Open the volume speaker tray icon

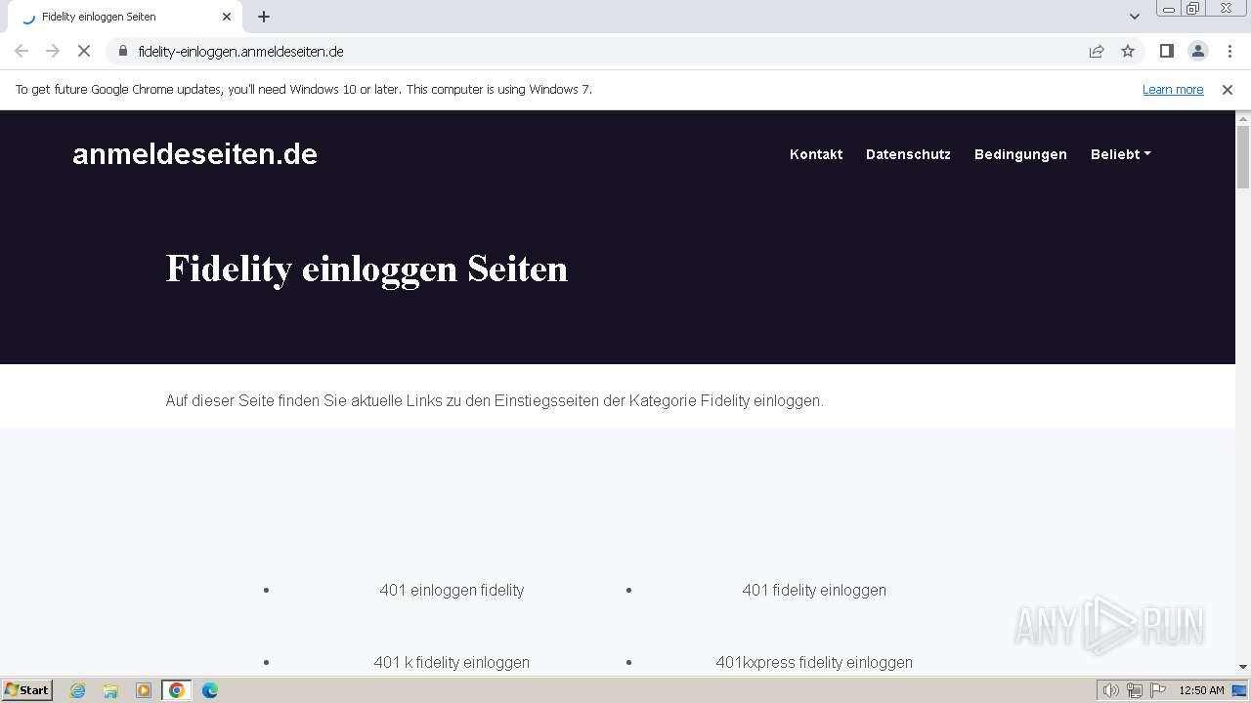(x=1110, y=690)
